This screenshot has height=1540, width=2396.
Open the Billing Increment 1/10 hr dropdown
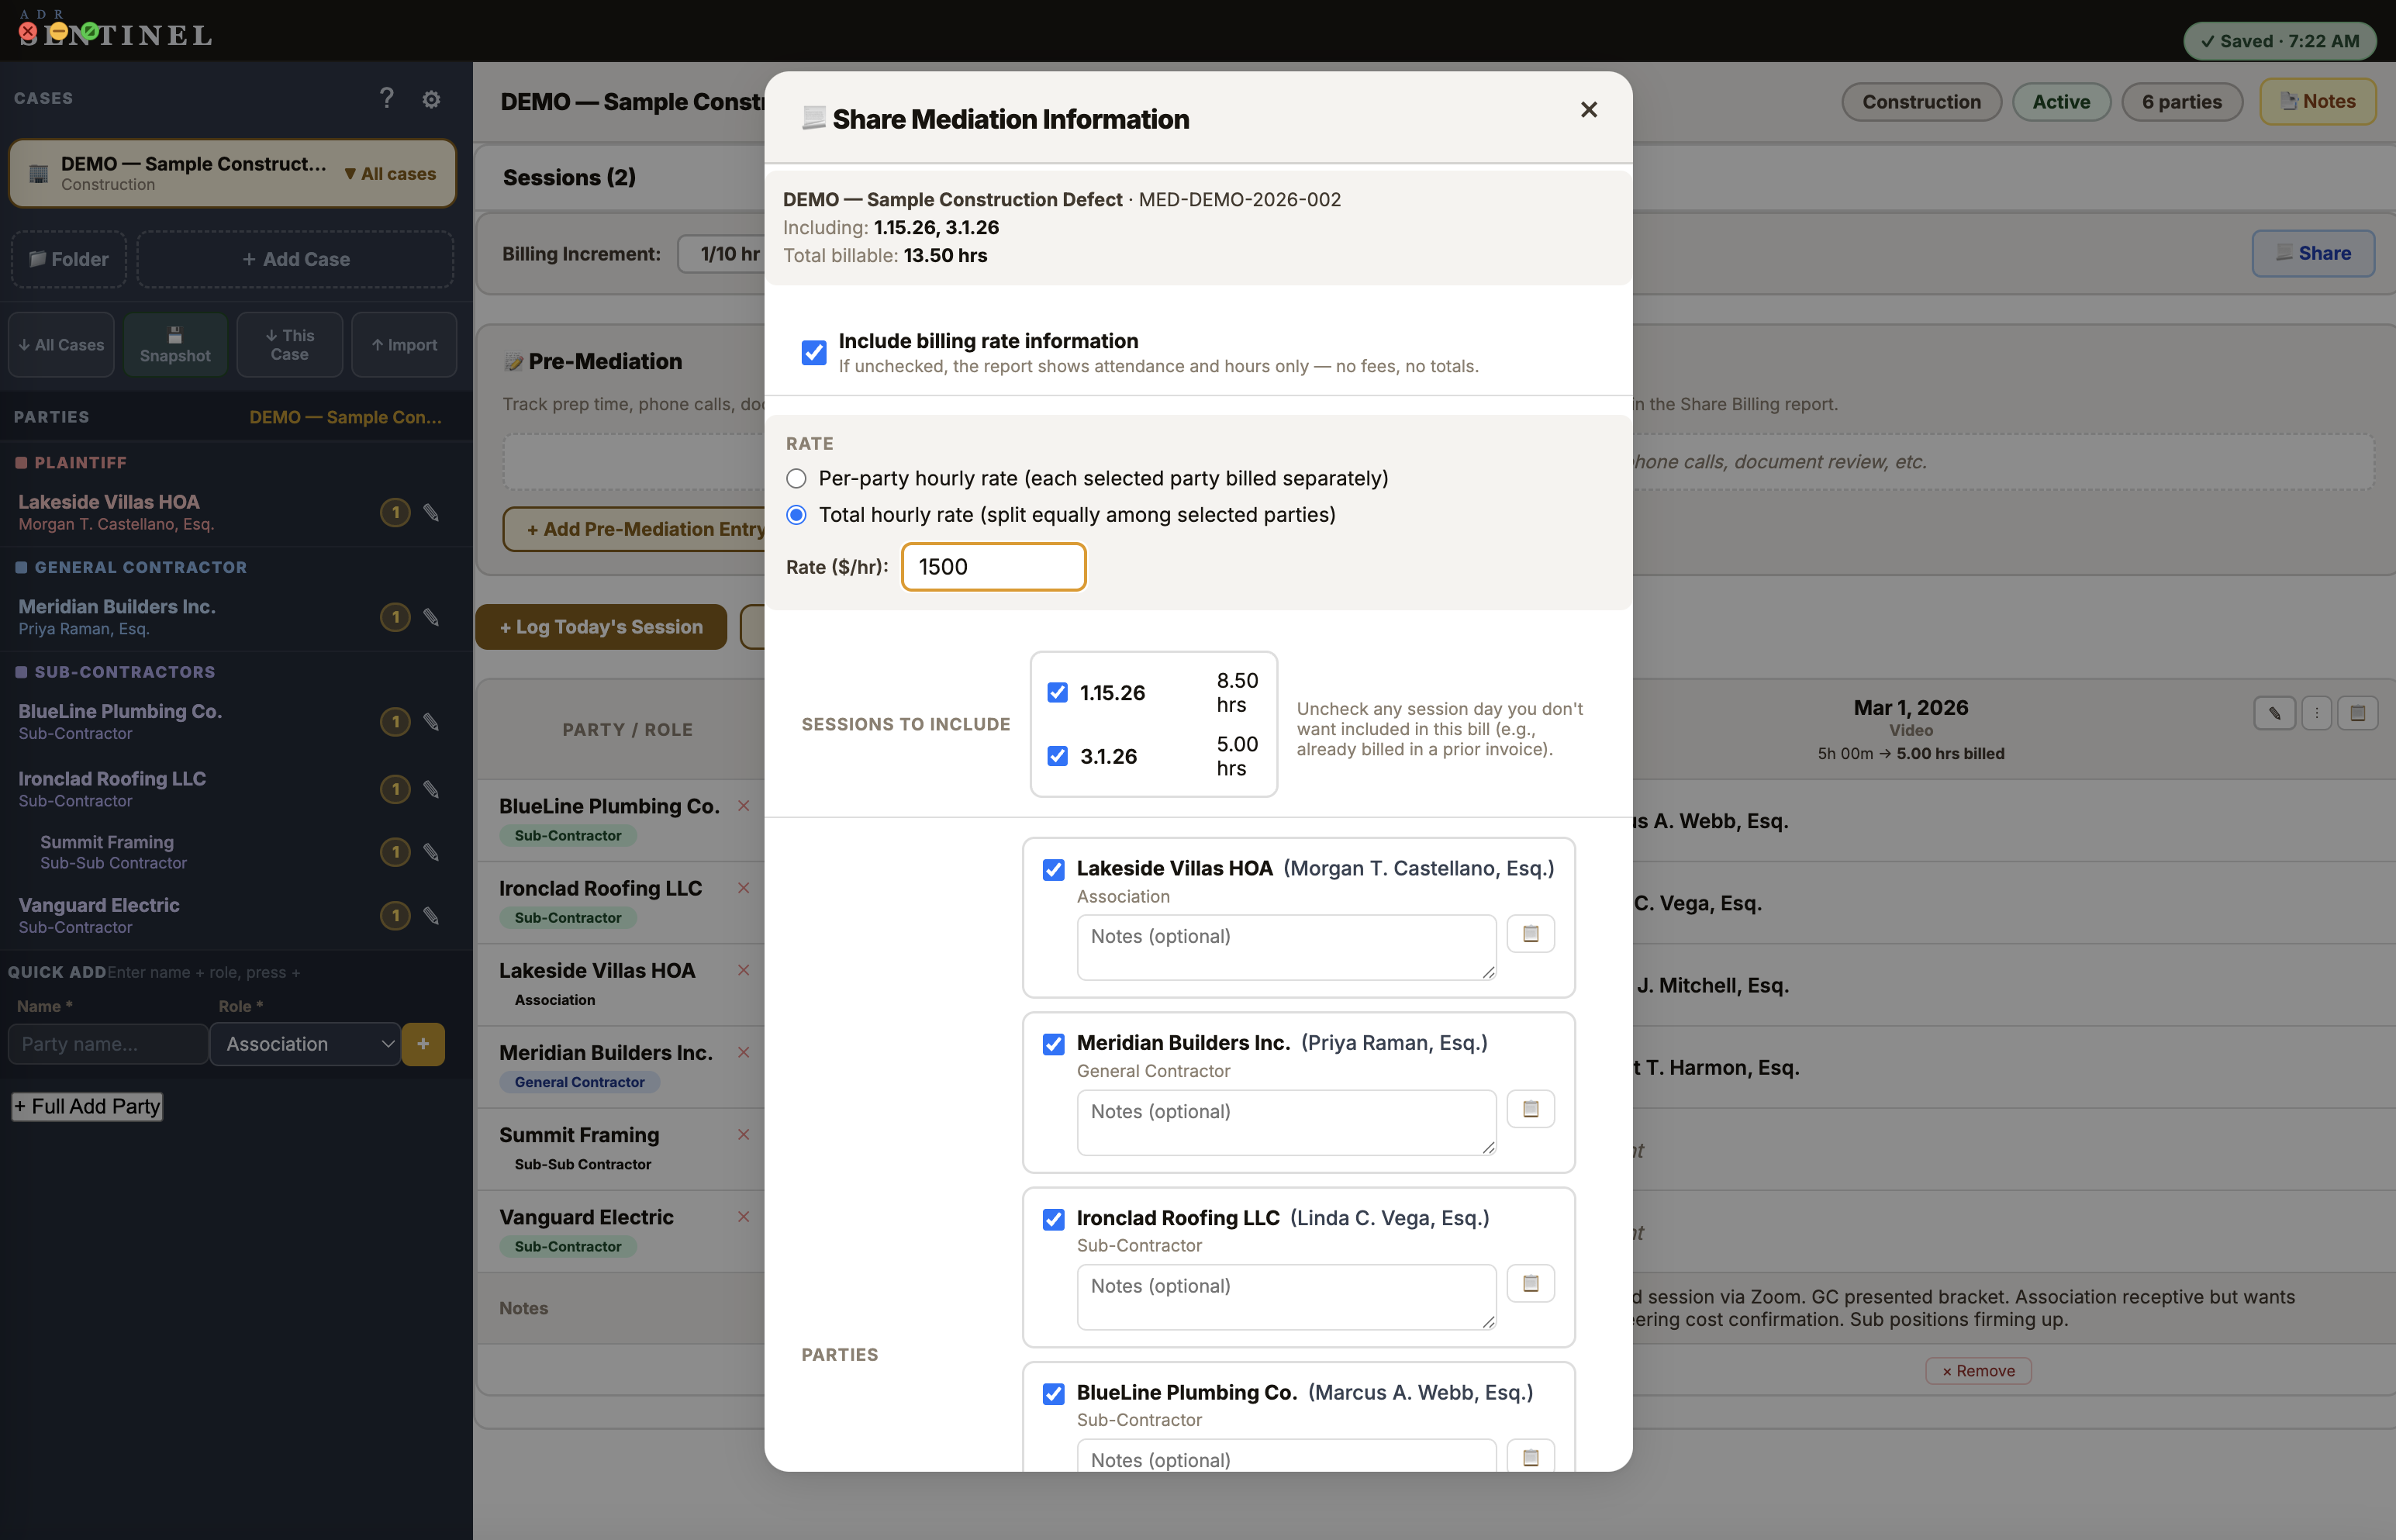tap(722, 254)
